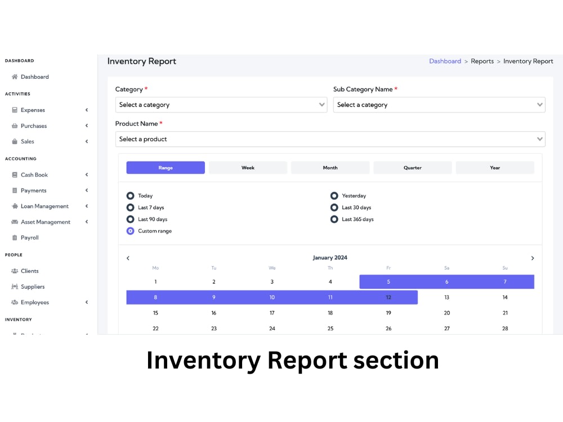Go to next month in calendar
The image size is (563, 422).
[x=533, y=258]
